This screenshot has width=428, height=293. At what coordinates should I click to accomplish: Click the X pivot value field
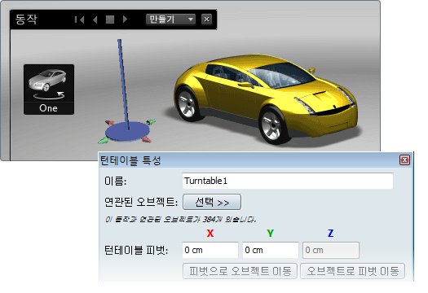210,250
